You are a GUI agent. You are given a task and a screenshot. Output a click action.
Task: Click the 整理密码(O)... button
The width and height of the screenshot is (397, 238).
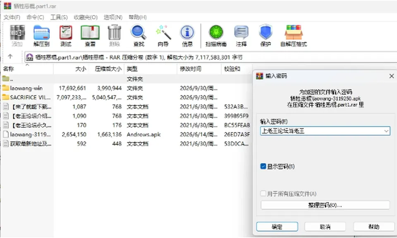325,205
